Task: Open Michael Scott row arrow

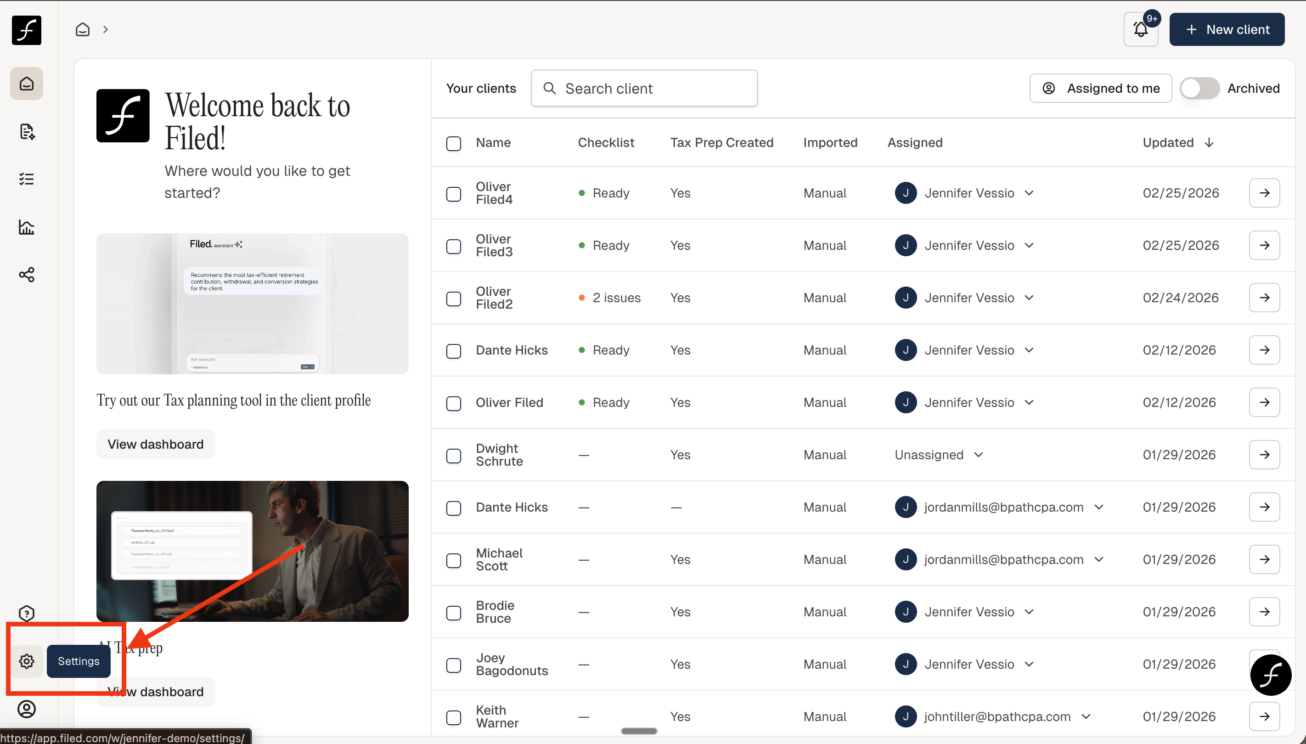Action: tap(1264, 559)
